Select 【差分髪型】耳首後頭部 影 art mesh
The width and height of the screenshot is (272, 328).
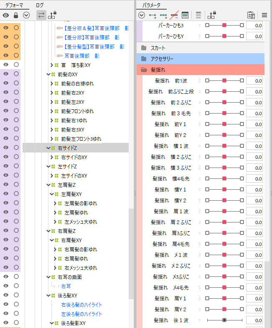pyautogui.click(x=94, y=46)
